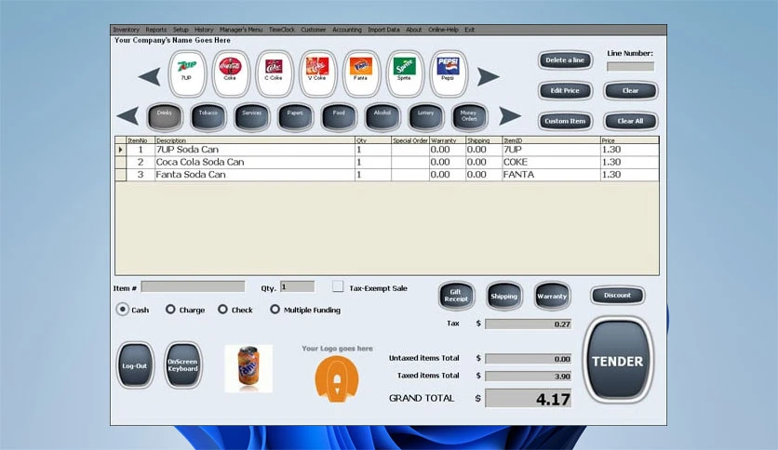
Task: Enable the Tax-Exempt Sale checkbox
Action: coord(338,286)
